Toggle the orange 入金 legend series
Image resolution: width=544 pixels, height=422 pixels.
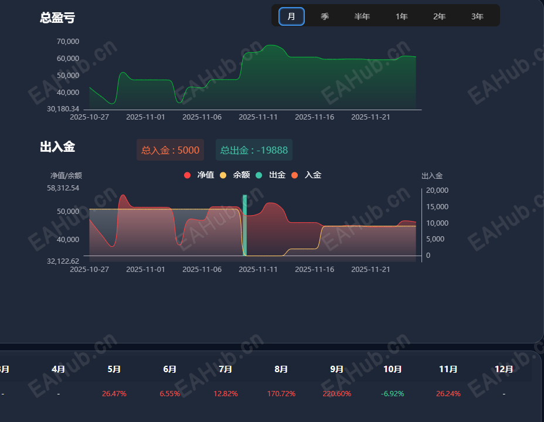pyautogui.click(x=307, y=175)
